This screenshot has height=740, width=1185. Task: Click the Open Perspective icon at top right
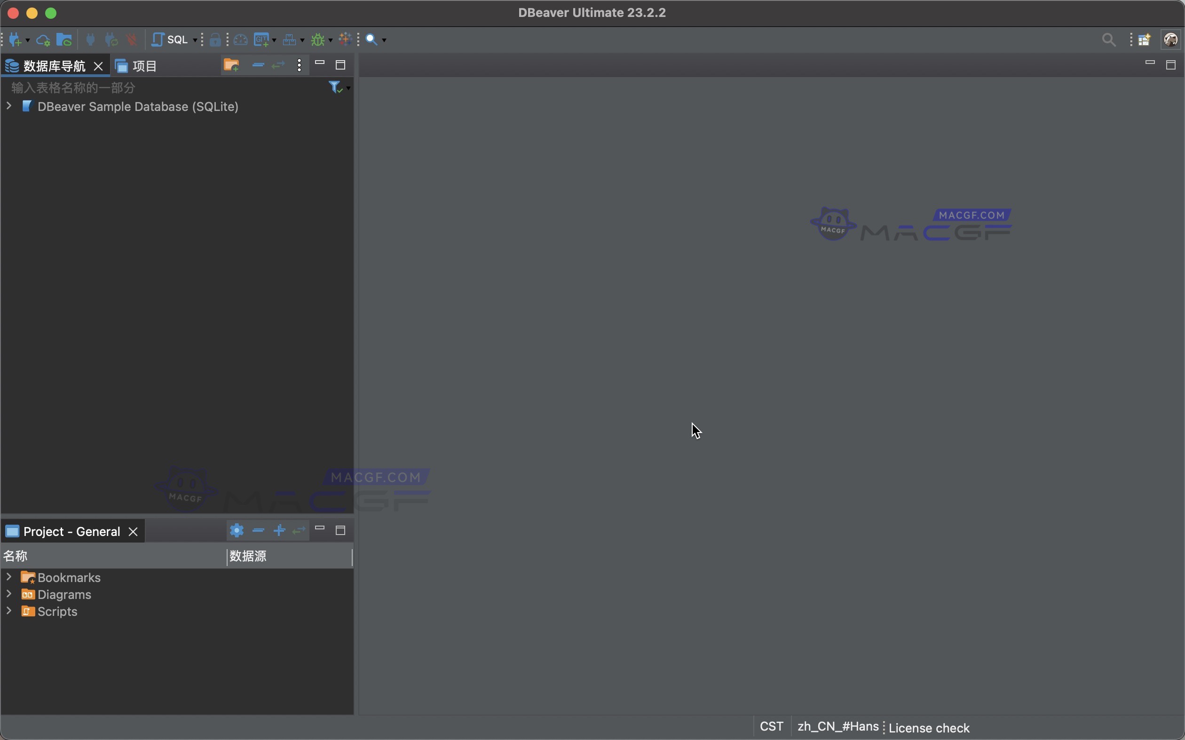1145,39
